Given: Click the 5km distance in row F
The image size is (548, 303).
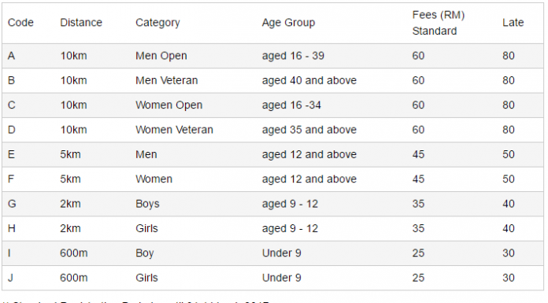Looking at the screenshot, I should click(70, 179).
